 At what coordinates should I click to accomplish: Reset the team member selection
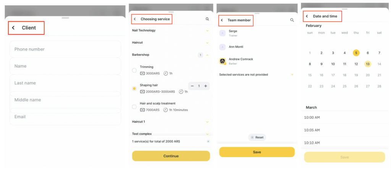click(257, 137)
